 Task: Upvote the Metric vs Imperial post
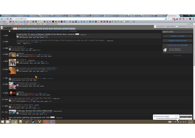(6, 47)
